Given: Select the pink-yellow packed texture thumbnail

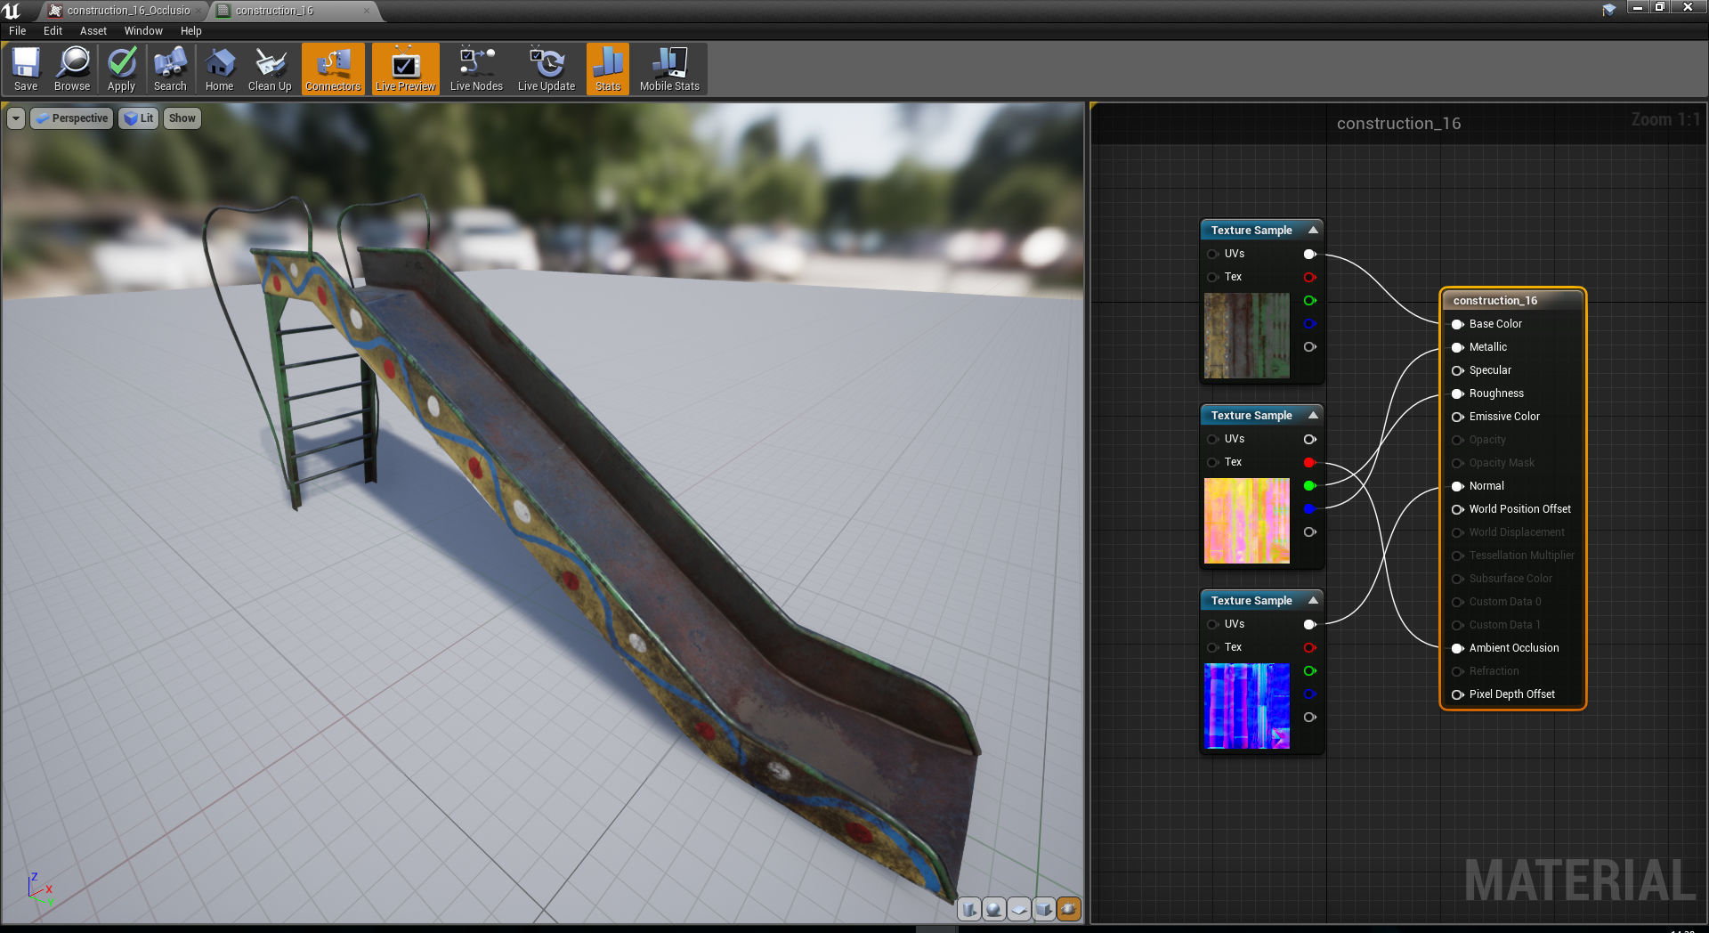Looking at the screenshot, I should pos(1246,521).
